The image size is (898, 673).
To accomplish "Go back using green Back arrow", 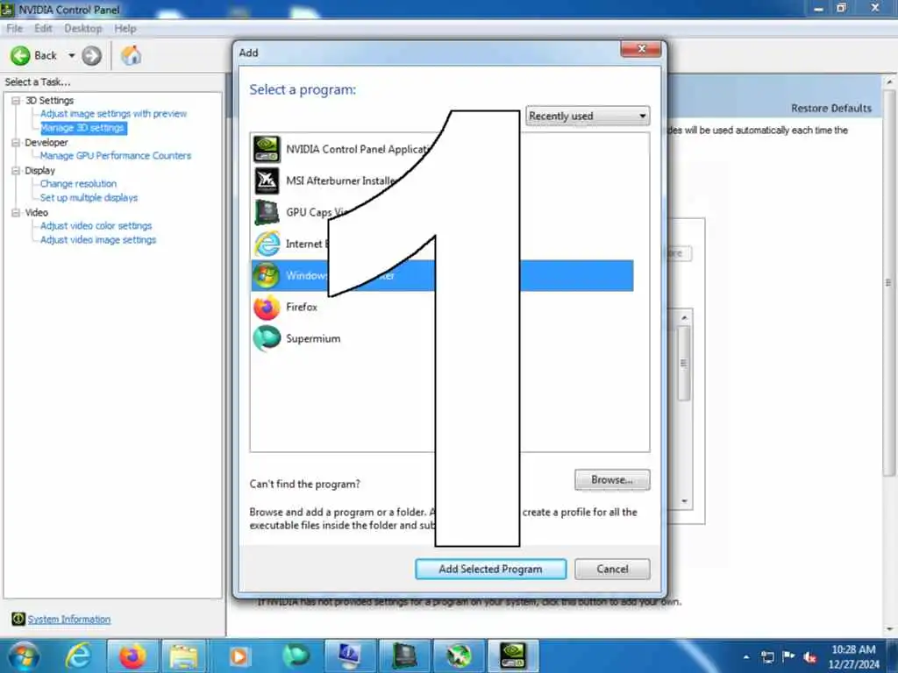I will pyautogui.click(x=20, y=55).
